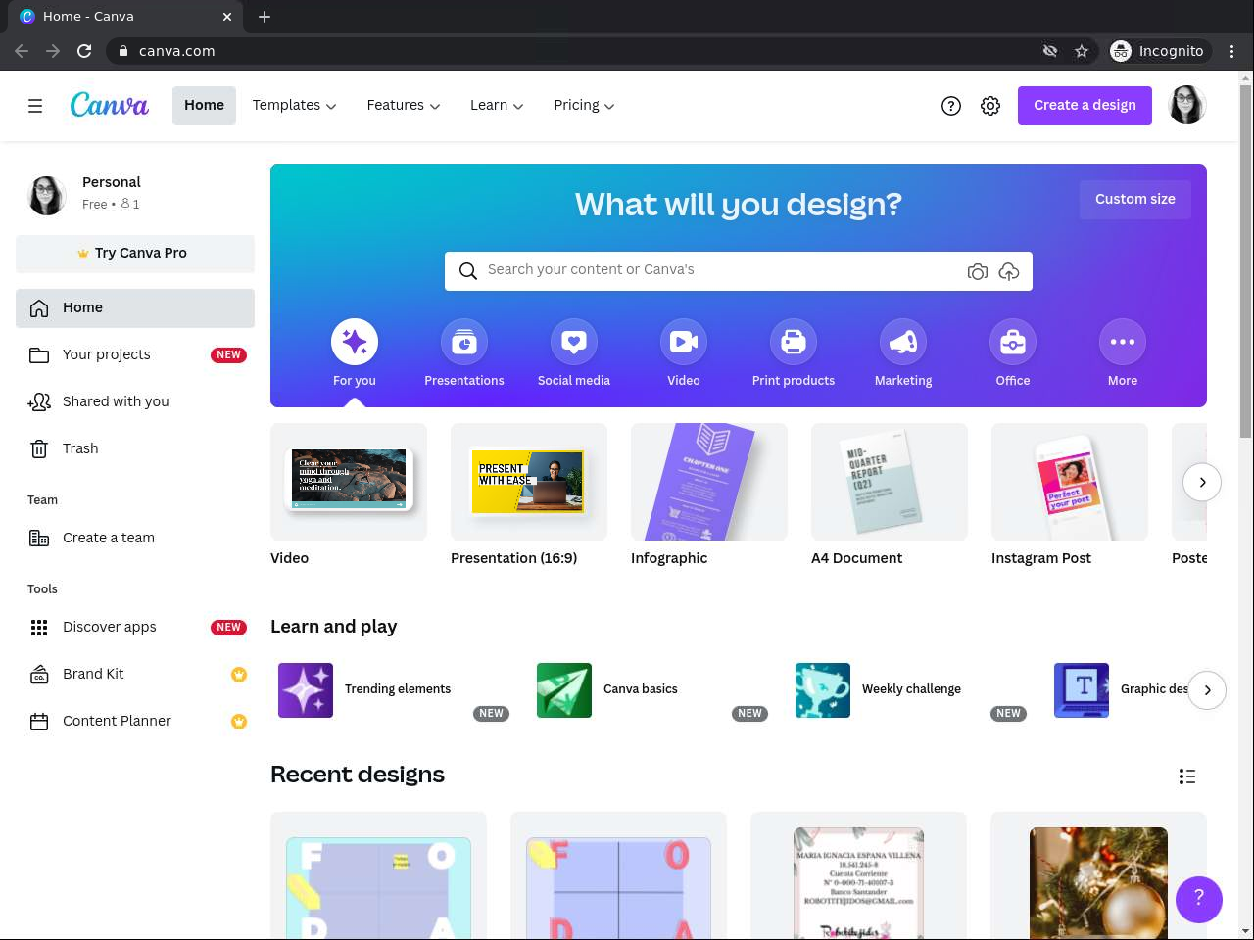Click Create a design button
The image size is (1254, 940).
pos(1085,106)
